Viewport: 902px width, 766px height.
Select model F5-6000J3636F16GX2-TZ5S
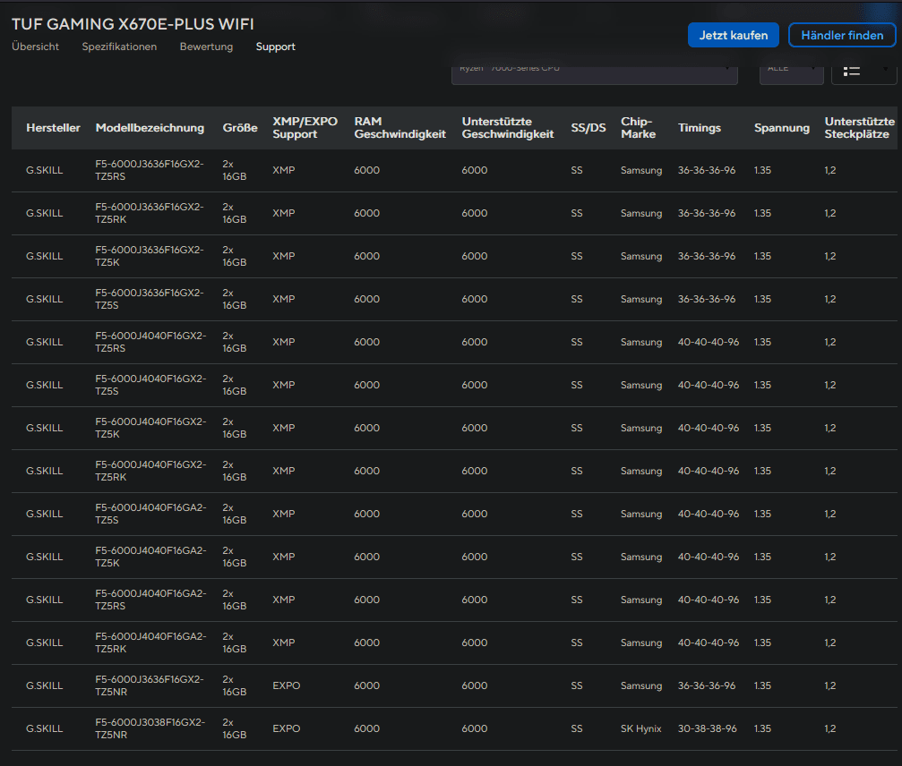point(150,299)
